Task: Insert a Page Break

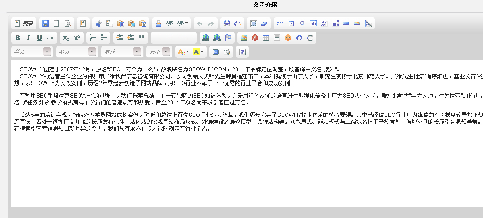Action: tap(310, 38)
